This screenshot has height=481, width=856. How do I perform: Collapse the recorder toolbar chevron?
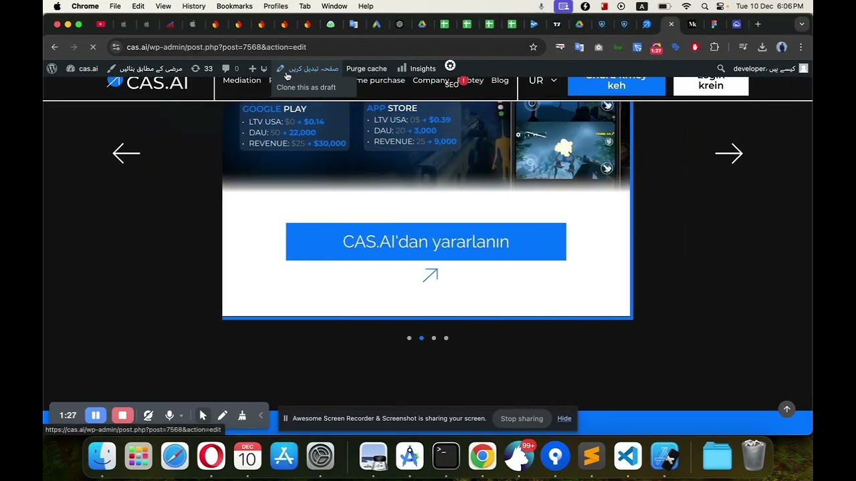pyautogui.click(x=261, y=415)
